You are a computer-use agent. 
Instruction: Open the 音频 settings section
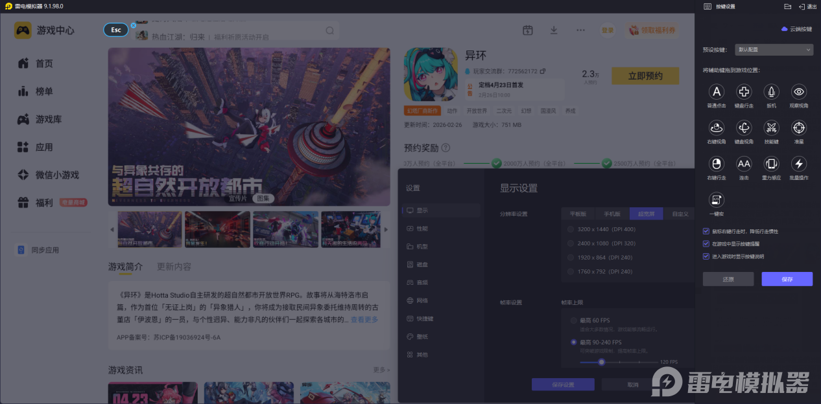[x=441, y=282]
